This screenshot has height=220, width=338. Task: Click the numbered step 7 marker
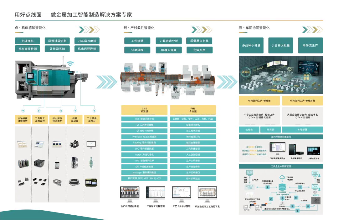(268, 187)
